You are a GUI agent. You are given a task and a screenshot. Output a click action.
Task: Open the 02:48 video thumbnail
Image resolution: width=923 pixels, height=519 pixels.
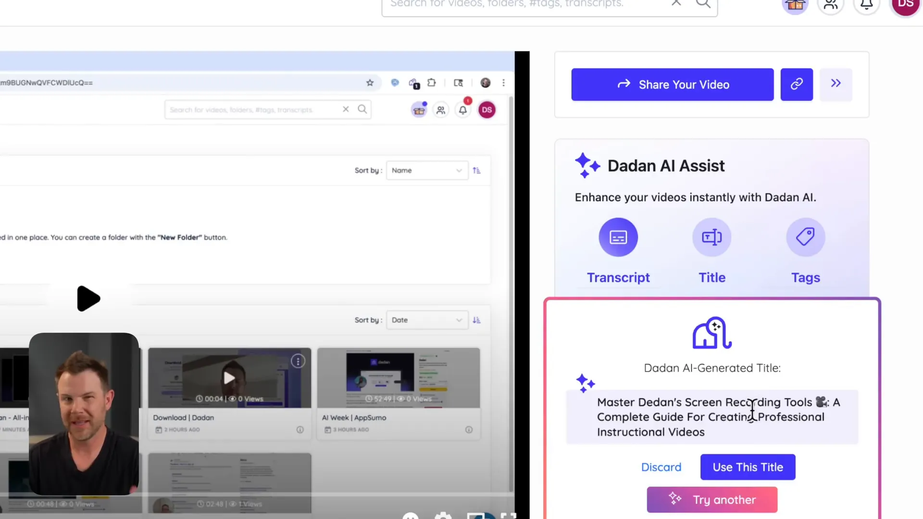229,483
